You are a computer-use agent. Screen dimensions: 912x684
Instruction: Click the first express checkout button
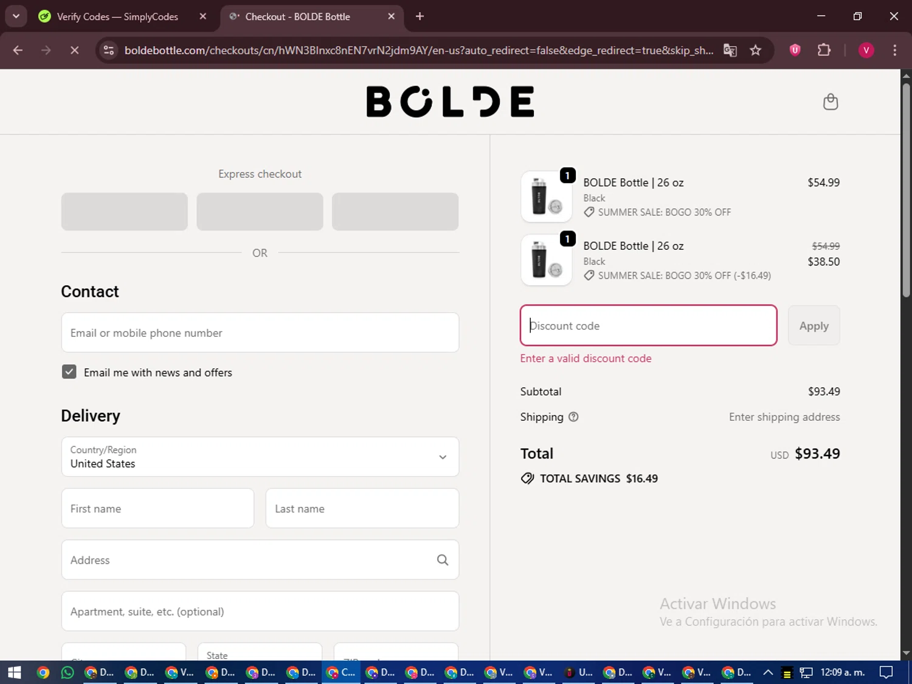click(125, 212)
